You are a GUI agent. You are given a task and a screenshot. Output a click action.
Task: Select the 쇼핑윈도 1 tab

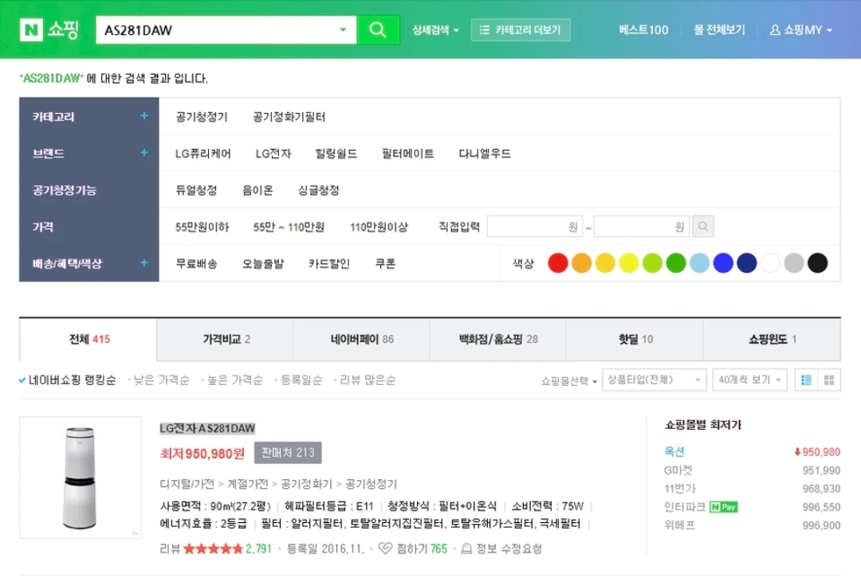click(772, 340)
